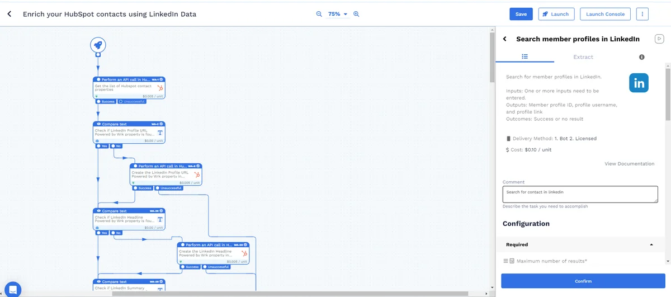Viewport: 671px width, 297px height.
Task: Click the Unsuccessful outcome of WA-1
Action: click(132, 101)
